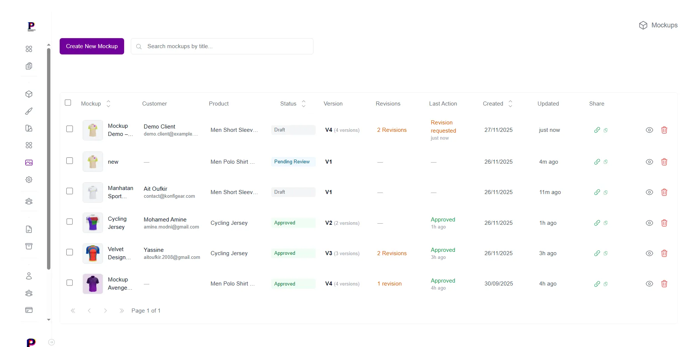
Task: Check the row checkbox for Manhatan Sport
Action: (x=70, y=191)
